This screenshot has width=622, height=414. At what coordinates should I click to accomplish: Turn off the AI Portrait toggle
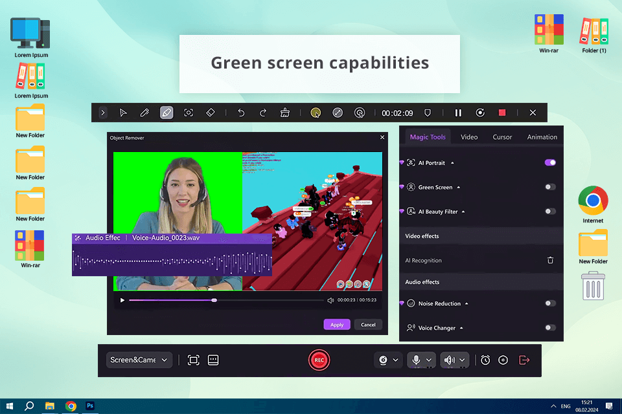click(x=550, y=162)
